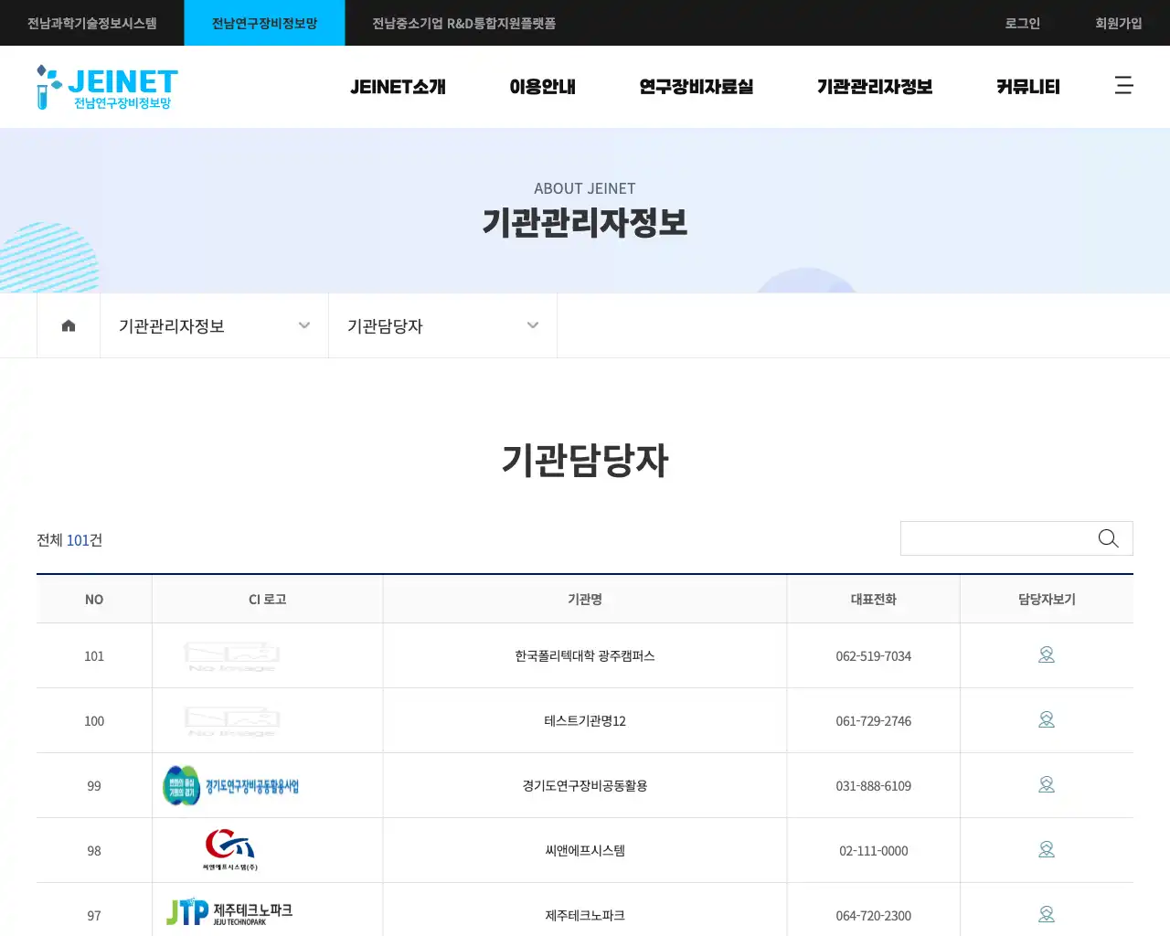Open the hamburger menu
This screenshot has height=936, width=1170.
[x=1123, y=86]
